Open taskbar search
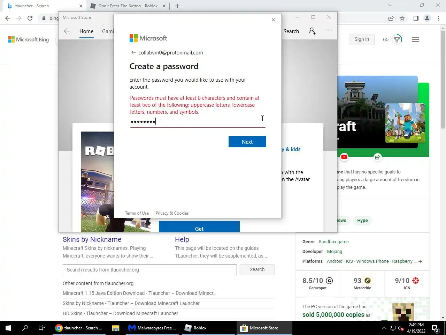 tap(25, 328)
